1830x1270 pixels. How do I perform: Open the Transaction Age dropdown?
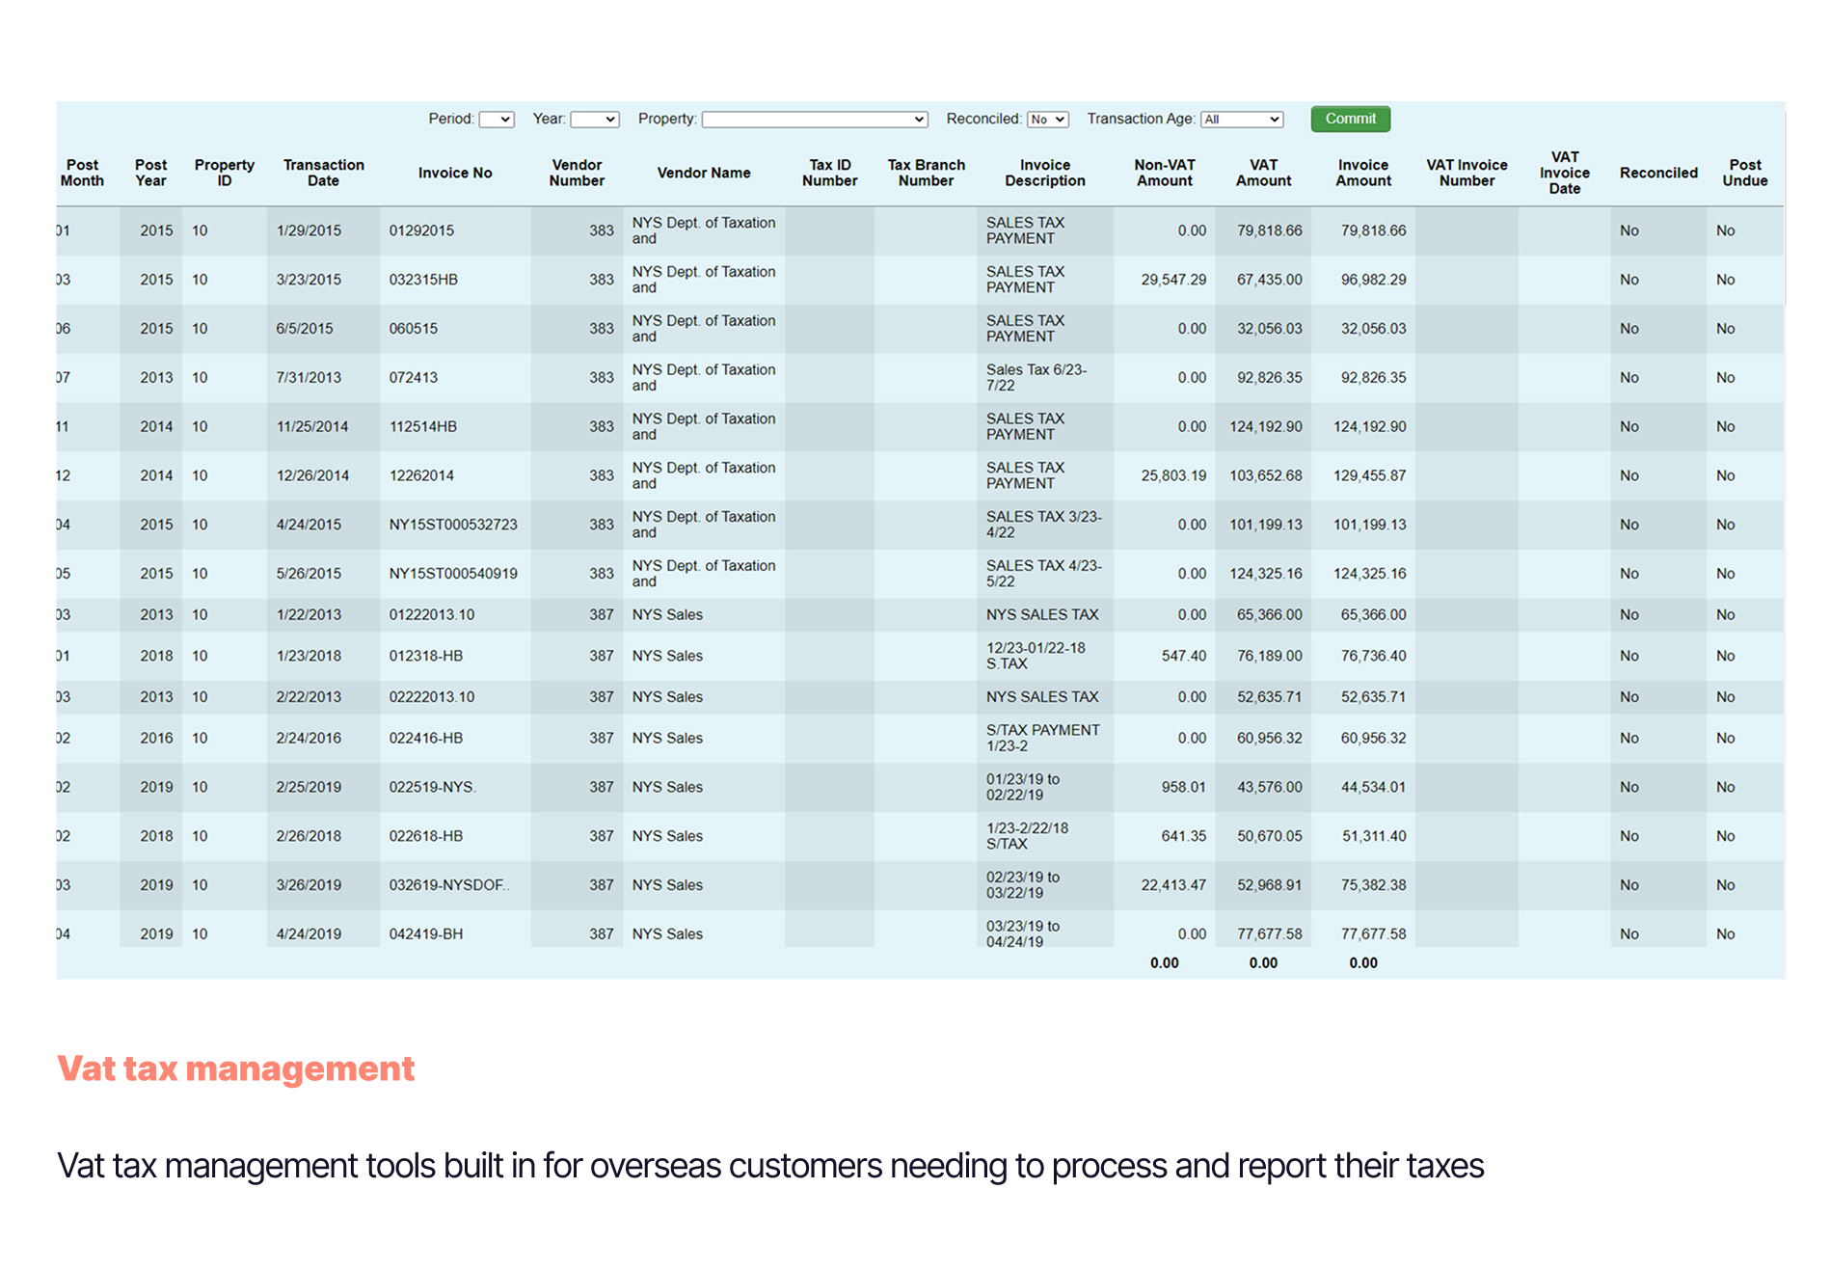(1242, 120)
